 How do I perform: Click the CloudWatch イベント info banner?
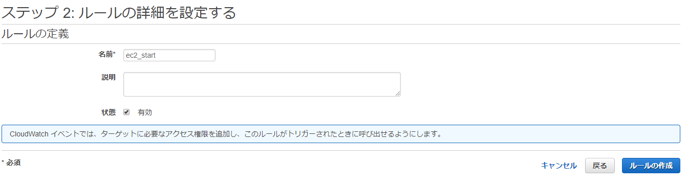341,134
